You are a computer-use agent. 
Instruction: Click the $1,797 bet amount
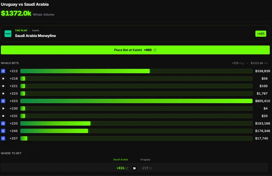pos(262,94)
